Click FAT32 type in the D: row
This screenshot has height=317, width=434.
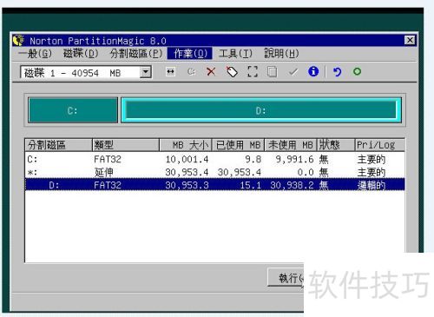(x=108, y=185)
